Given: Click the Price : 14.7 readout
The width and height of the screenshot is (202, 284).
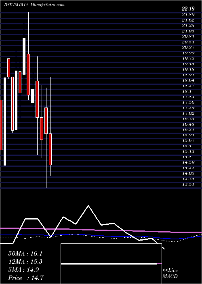Looking at the screenshot, I should [x=26, y=278].
